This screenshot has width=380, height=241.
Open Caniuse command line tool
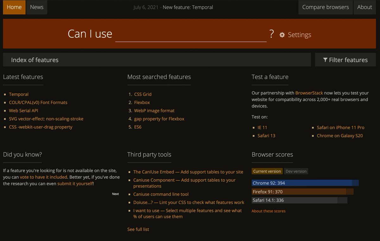pyautogui.click(x=161, y=194)
